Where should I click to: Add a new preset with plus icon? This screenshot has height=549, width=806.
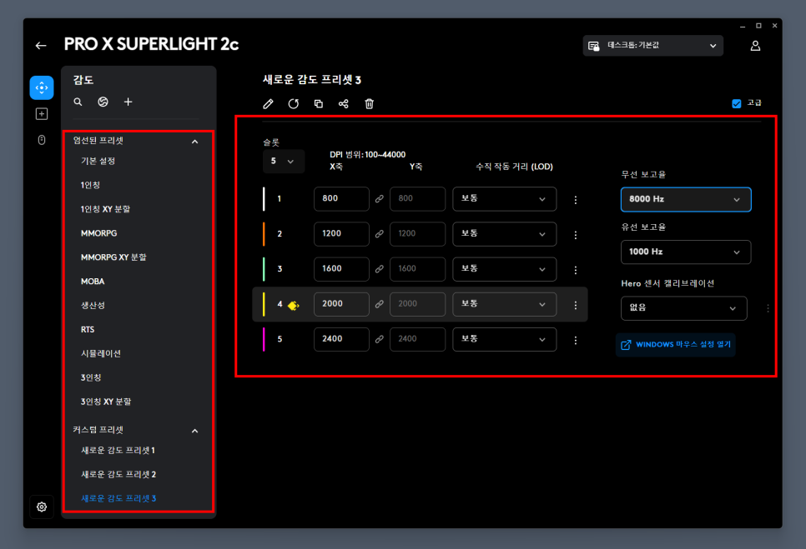point(128,102)
